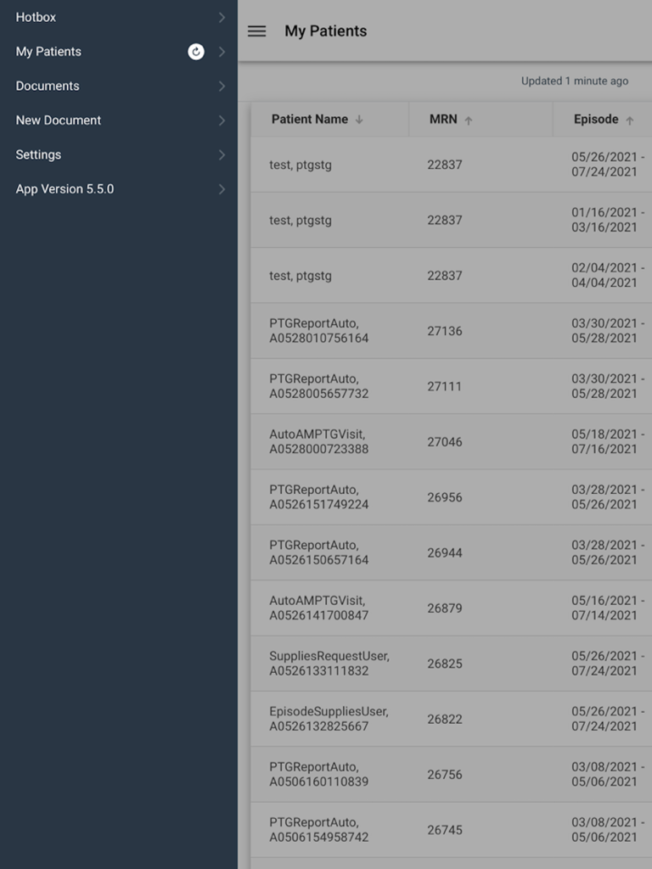The width and height of the screenshot is (652, 869).
Task: Expand the Hotbox section chevron
Action: point(222,17)
